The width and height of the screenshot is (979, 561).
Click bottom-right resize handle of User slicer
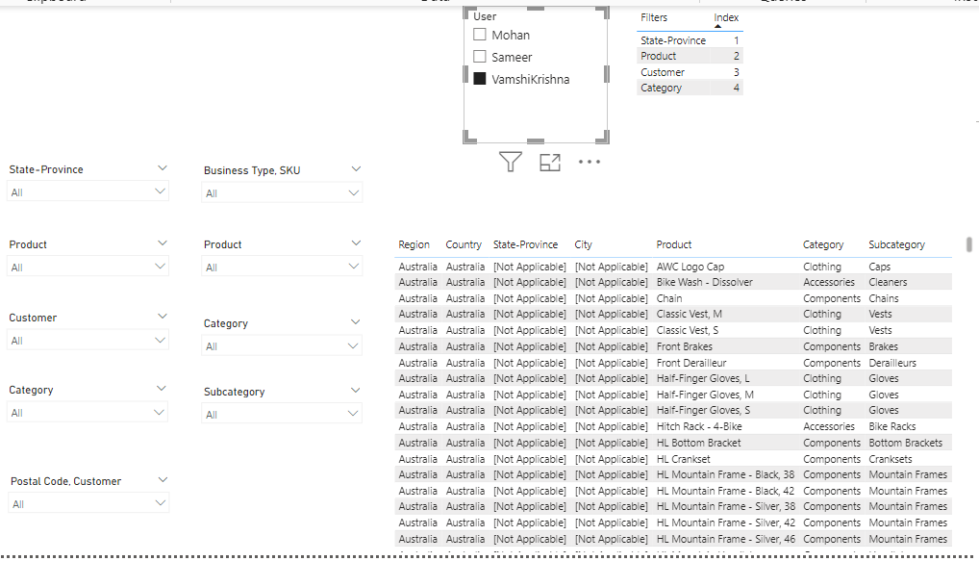[x=603, y=138]
